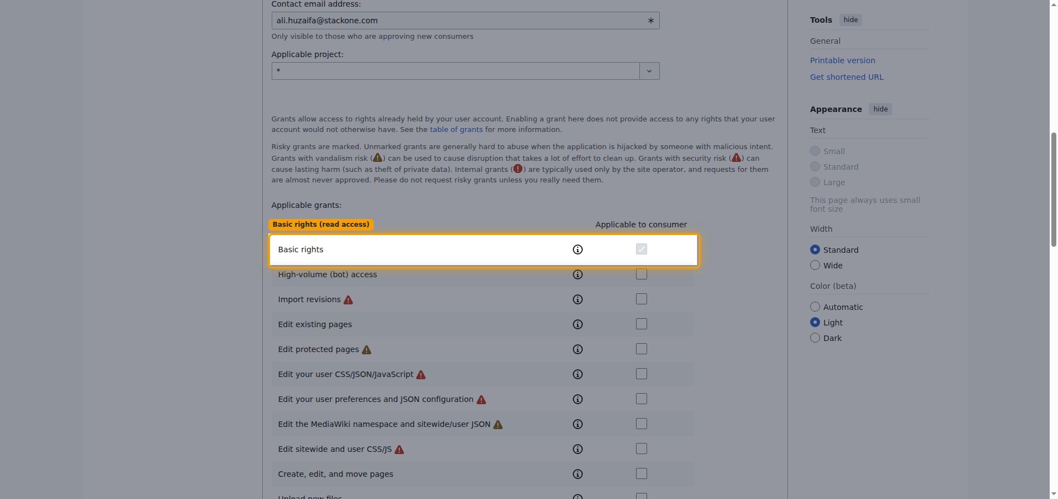Check the Import revisions grant
Screen dimensions: 1058x499
(x=642, y=299)
